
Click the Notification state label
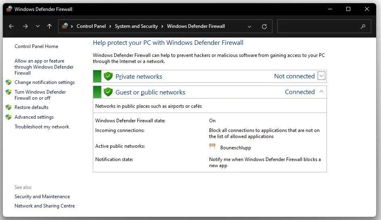tap(114, 159)
